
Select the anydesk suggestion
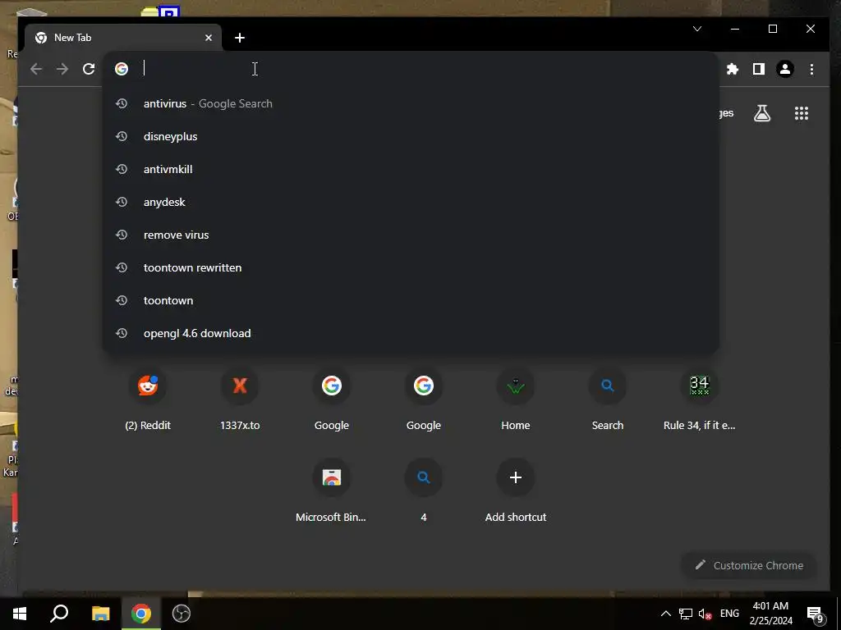click(411, 202)
